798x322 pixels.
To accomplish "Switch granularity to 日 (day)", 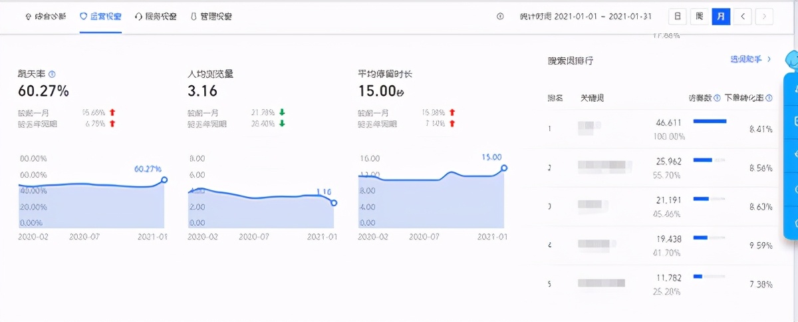I will tap(677, 17).
